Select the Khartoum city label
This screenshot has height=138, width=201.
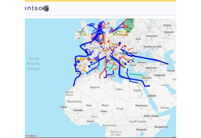coord(141,106)
